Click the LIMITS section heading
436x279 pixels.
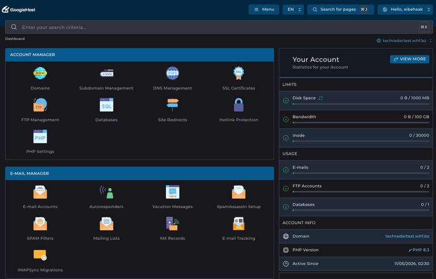pyautogui.click(x=289, y=84)
